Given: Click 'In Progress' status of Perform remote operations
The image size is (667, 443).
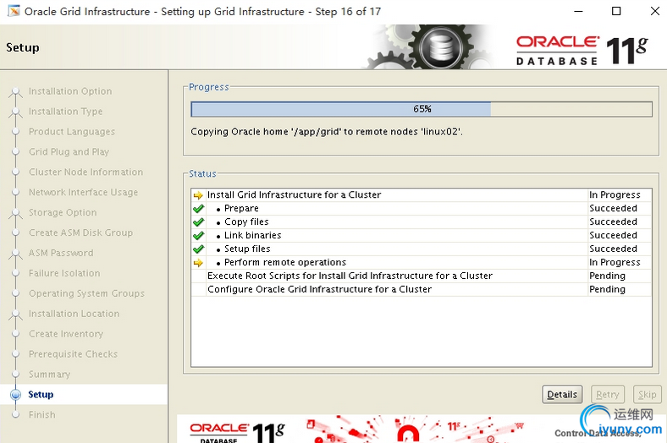Looking at the screenshot, I should click(x=615, y=262).
